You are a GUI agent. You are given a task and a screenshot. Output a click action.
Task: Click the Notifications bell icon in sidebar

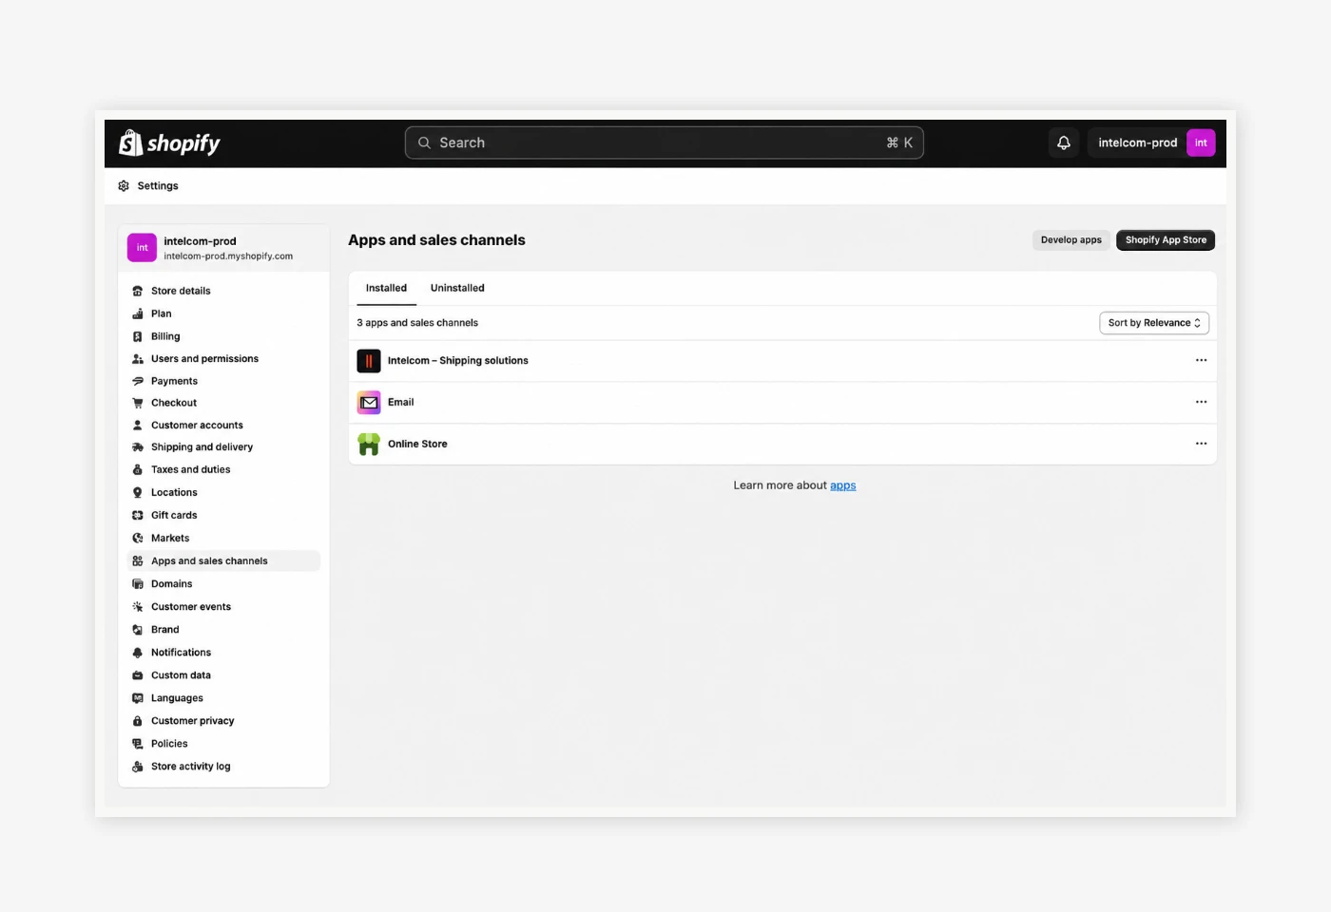tap(138, 653)
